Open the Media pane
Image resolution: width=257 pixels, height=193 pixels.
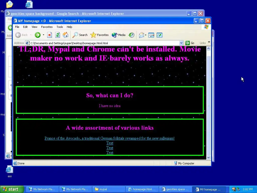[118, 35]
